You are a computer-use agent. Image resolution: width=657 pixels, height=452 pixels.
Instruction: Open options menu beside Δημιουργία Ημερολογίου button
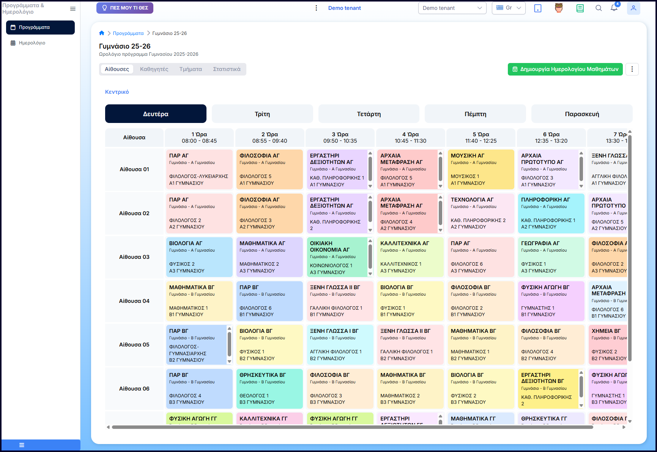tap(632, 69)
